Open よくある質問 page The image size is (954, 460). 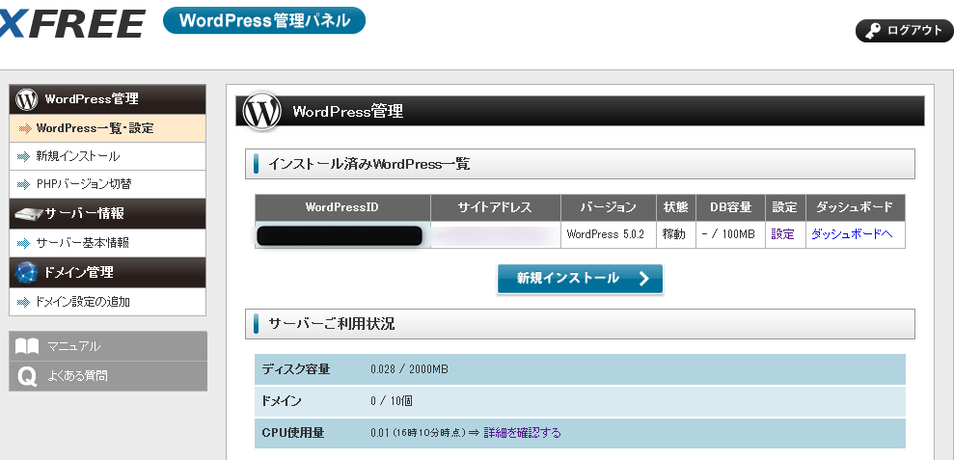[108, 376]
